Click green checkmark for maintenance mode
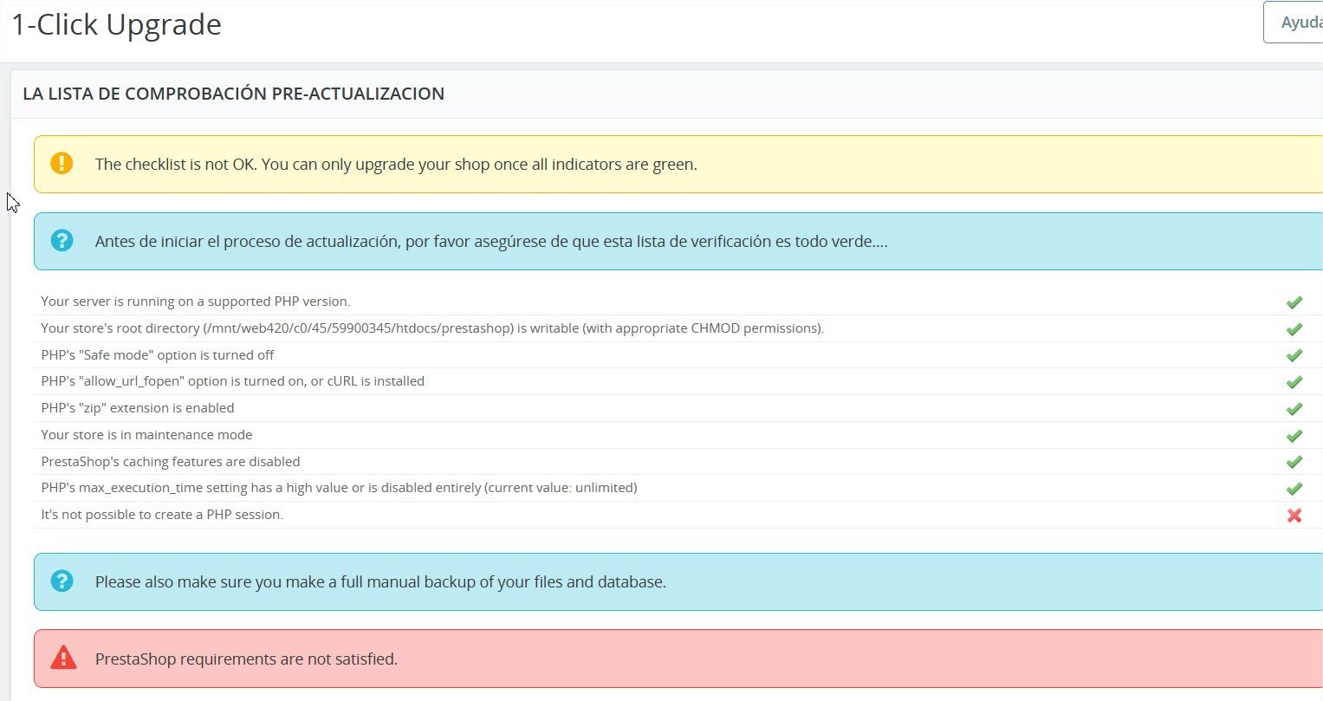Image resolution: width=1323 pixels, height=701 pixels. point(1294,436)
